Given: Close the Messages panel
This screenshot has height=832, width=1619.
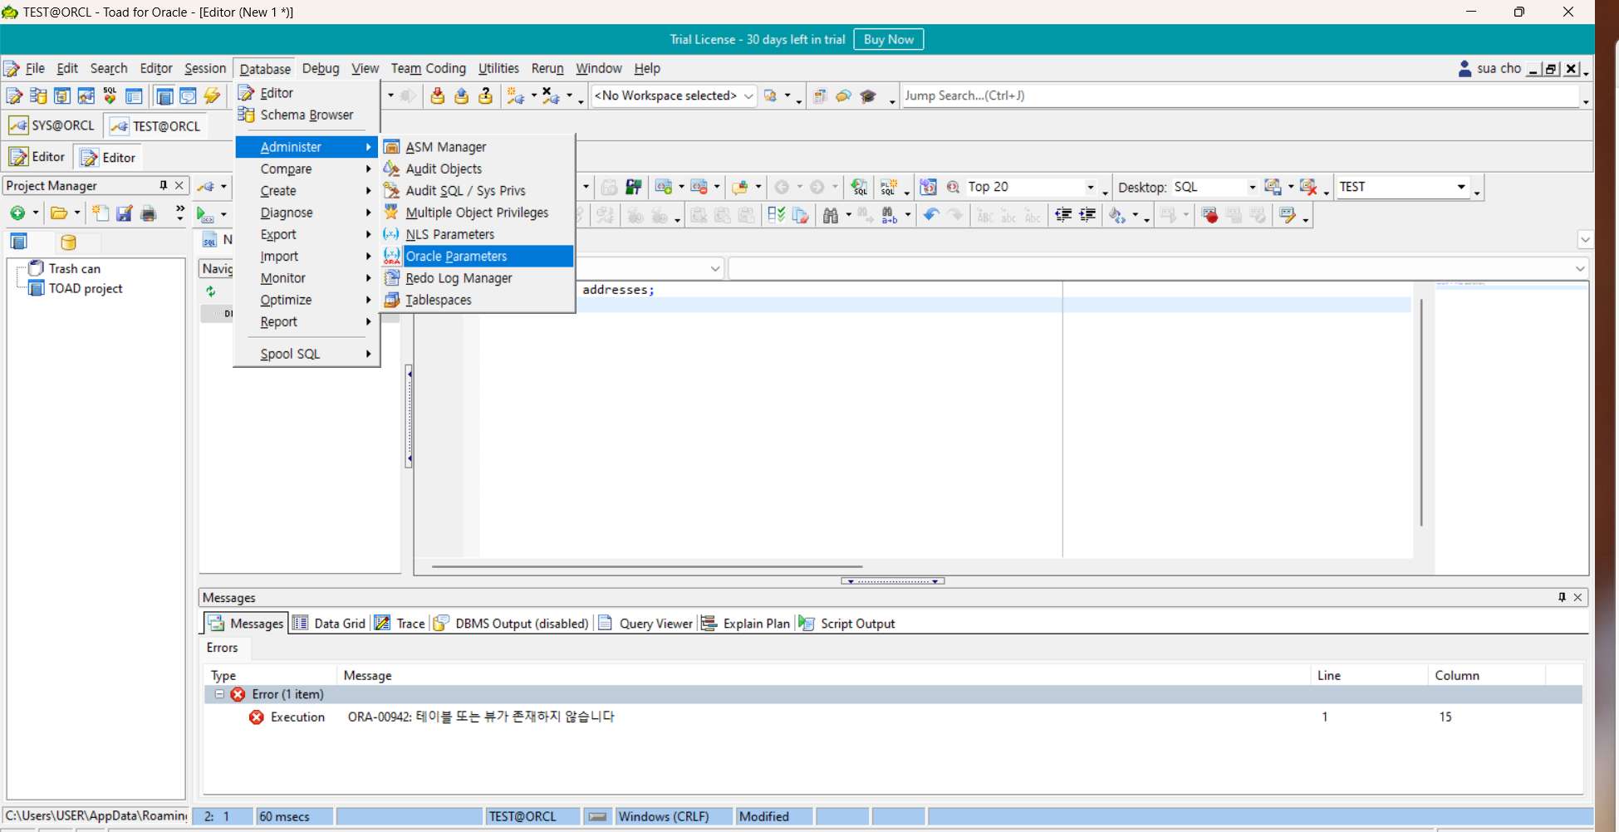Looking at the screenshot, I should (x=1577, y=597).
